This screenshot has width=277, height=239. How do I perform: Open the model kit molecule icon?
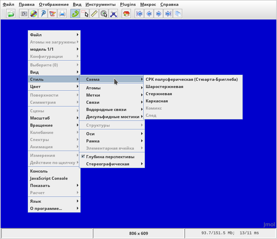coord(113,14)
